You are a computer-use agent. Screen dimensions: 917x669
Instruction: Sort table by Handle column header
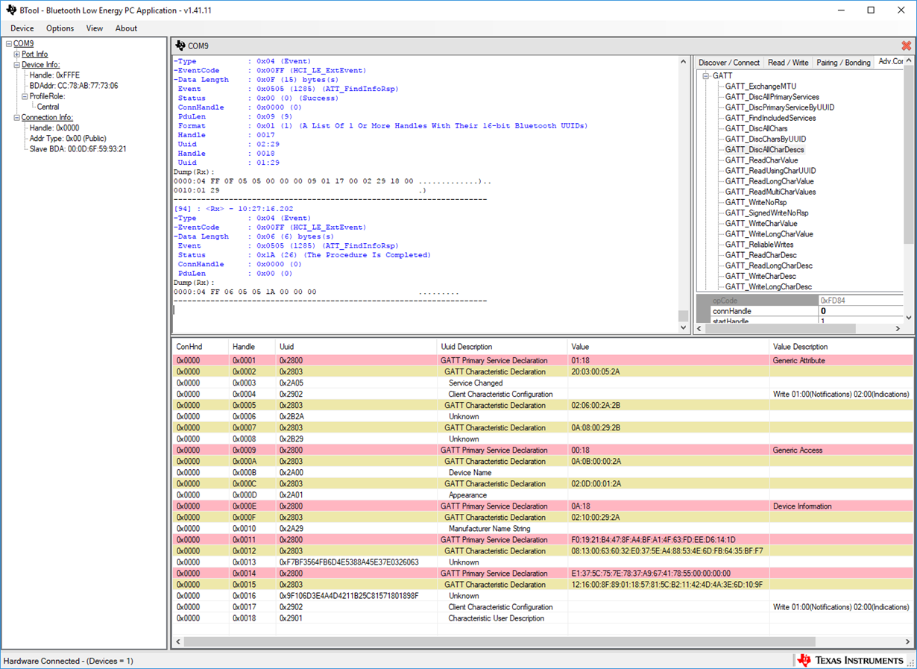(x=253, y=347)
